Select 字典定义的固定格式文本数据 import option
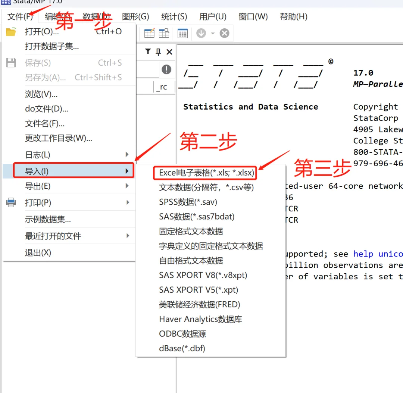Viewport: 403px width, 393px height. 211,246
